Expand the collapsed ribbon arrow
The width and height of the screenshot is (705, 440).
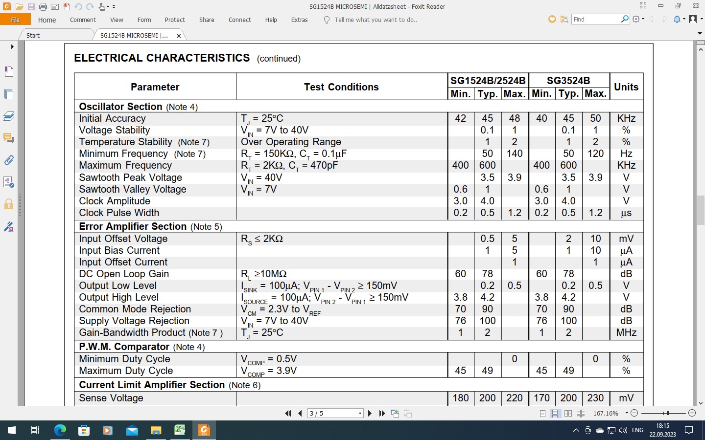point(700,33)
